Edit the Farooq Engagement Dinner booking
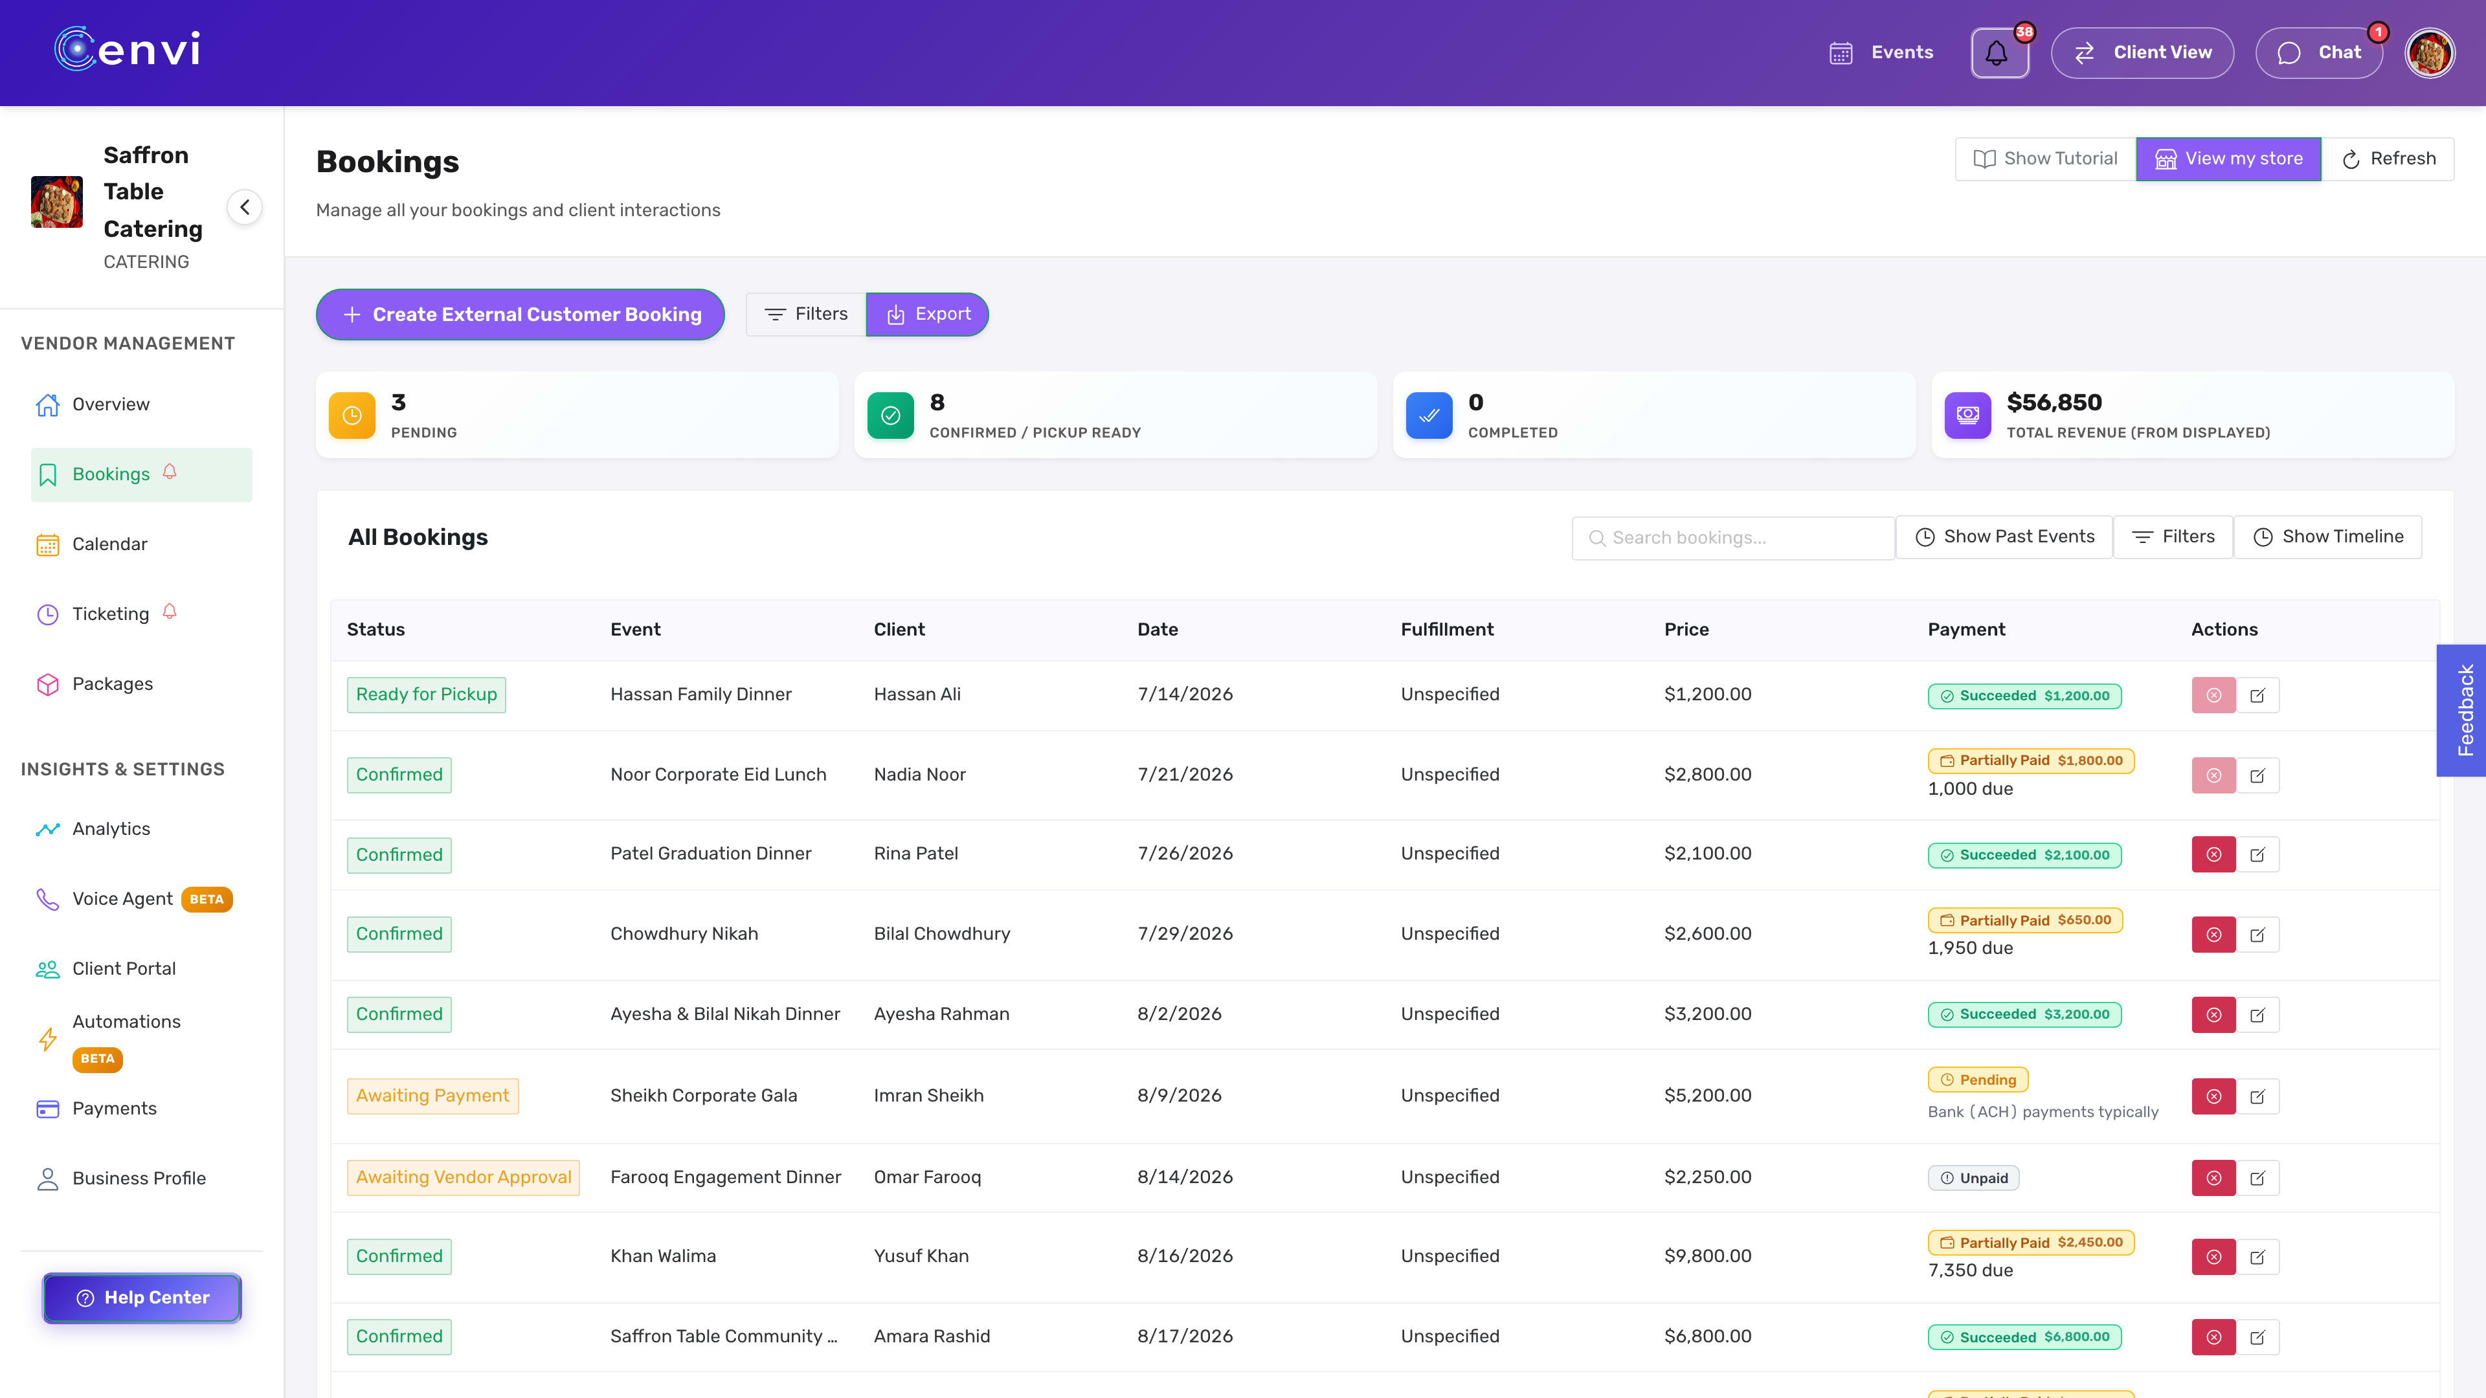This screenshot has height=1398, width=2486. pyautogui.click(x=2257, y=1178)
